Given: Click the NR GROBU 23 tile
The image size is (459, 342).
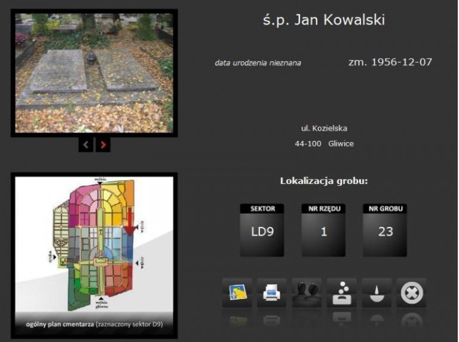Looking at the screenshot, I should coord(385,230).
